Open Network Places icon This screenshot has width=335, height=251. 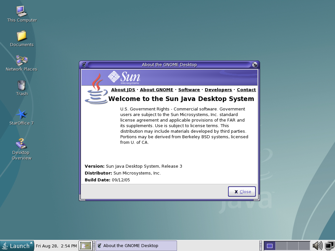point(22,61)
